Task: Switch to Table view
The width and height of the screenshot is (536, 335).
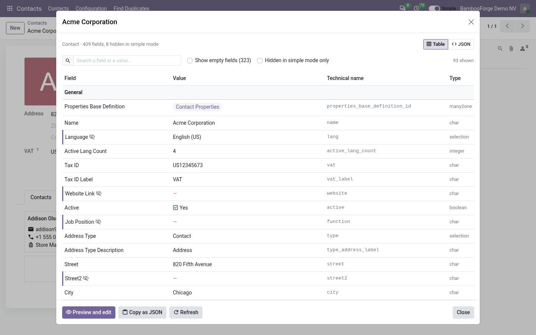Action: coord(435,44)
